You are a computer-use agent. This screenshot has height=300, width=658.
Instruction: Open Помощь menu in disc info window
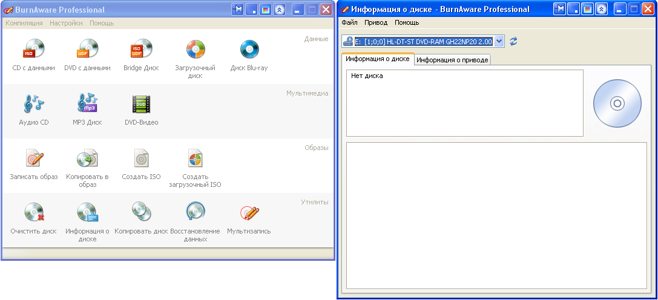pyautogui.click(x=407, y=22)
